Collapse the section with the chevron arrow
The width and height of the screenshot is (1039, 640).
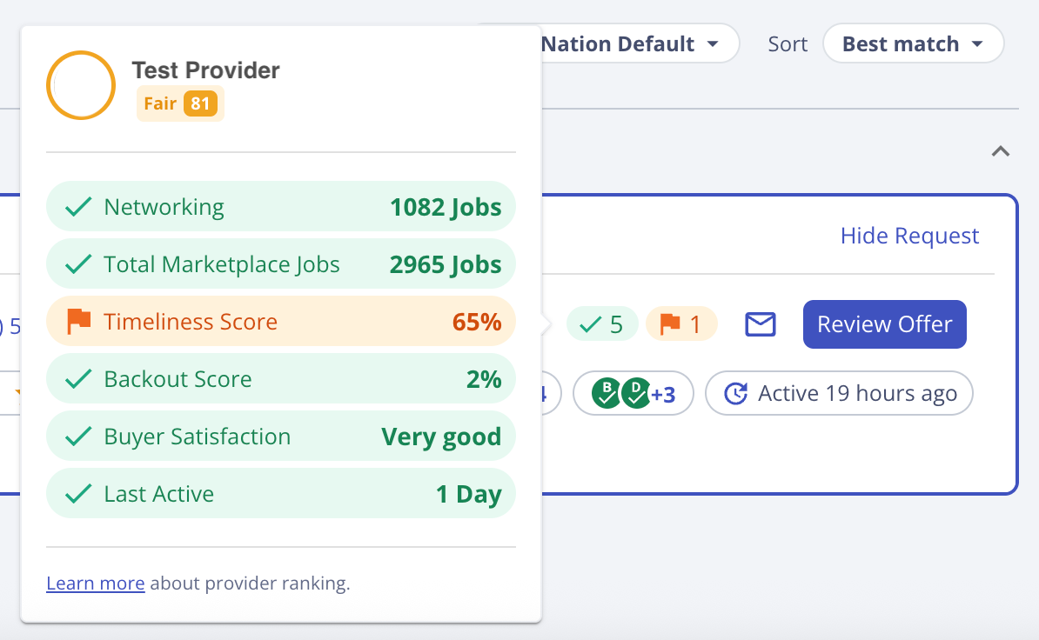tap(1001, 151)
